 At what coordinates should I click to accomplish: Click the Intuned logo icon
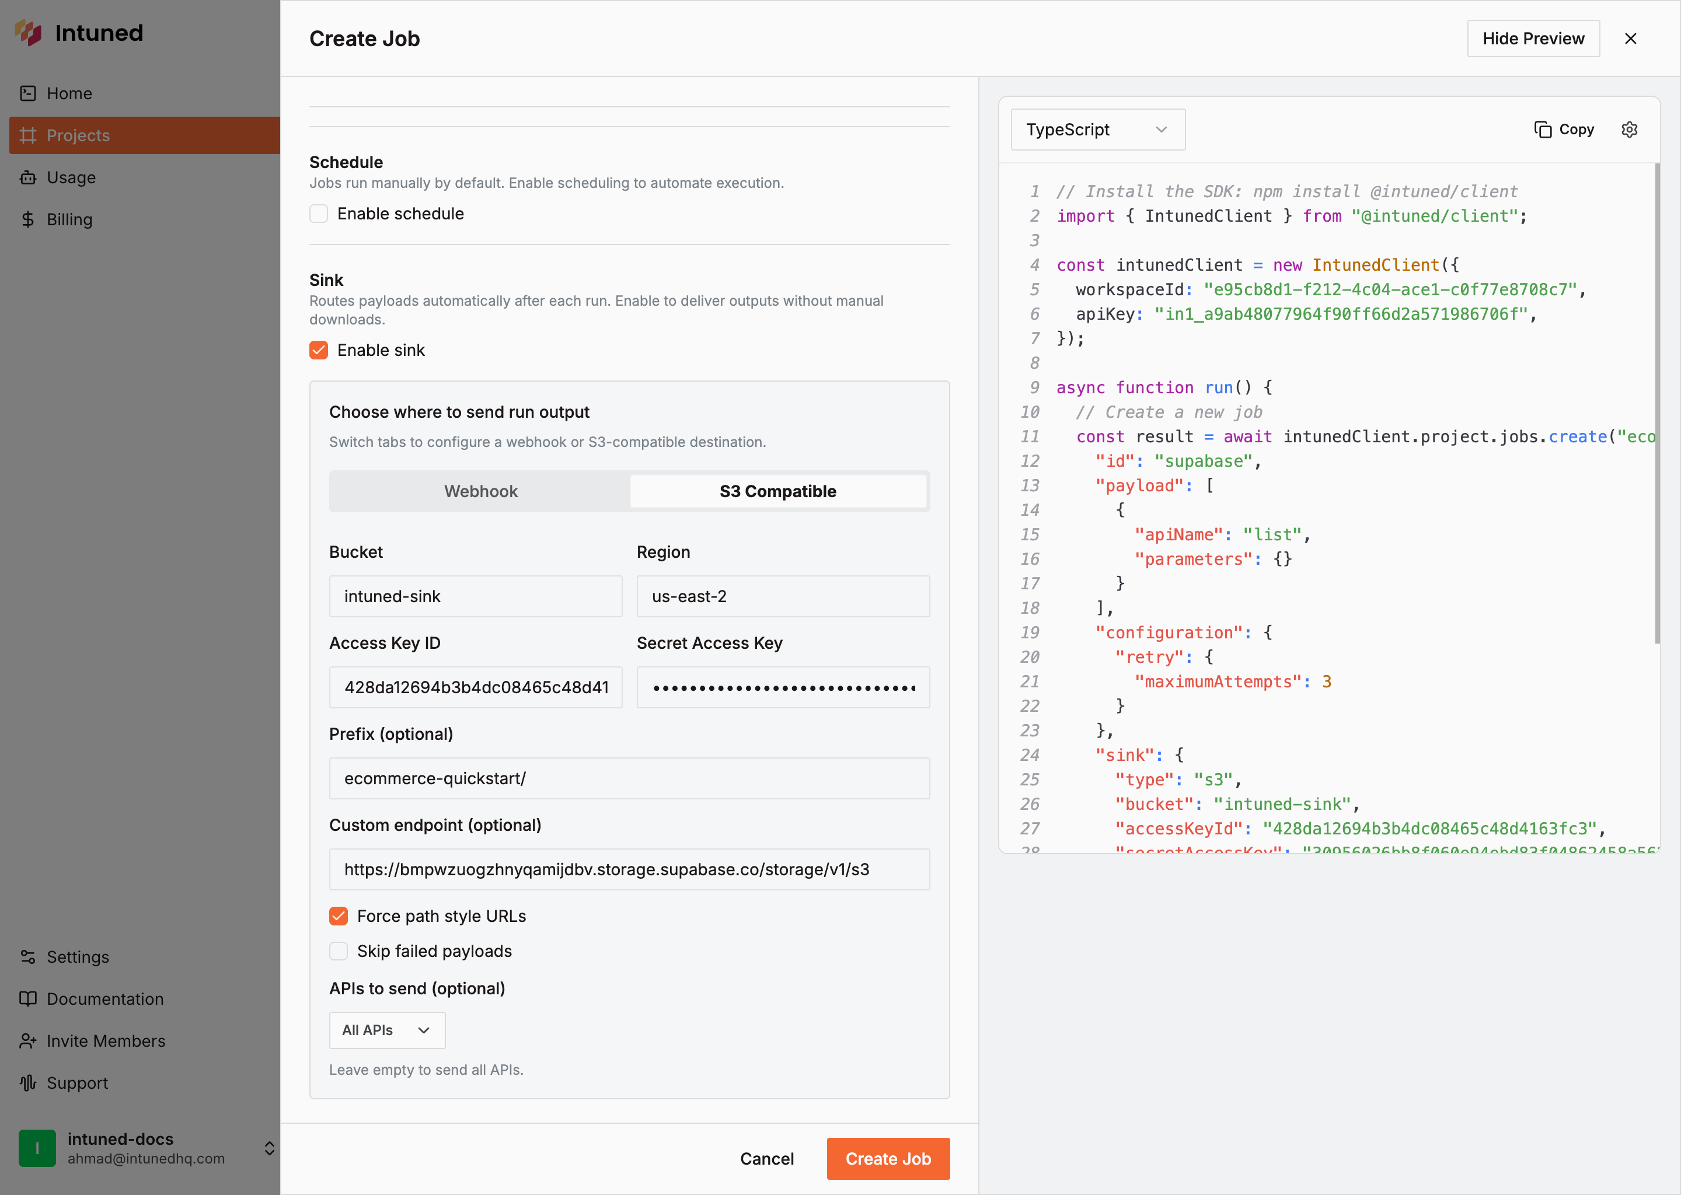click(29, 32)
